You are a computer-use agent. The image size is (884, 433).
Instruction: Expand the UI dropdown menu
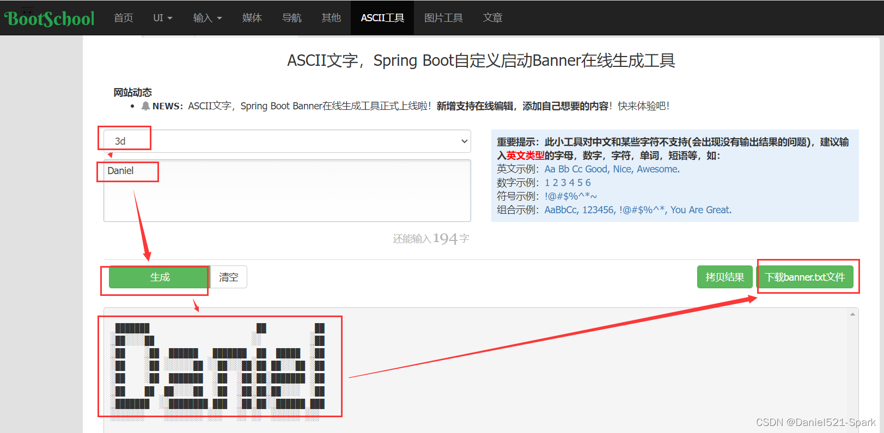162,18
